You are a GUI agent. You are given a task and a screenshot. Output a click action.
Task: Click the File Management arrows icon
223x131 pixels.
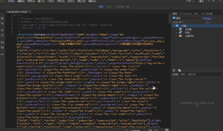[x=2, y=23]
